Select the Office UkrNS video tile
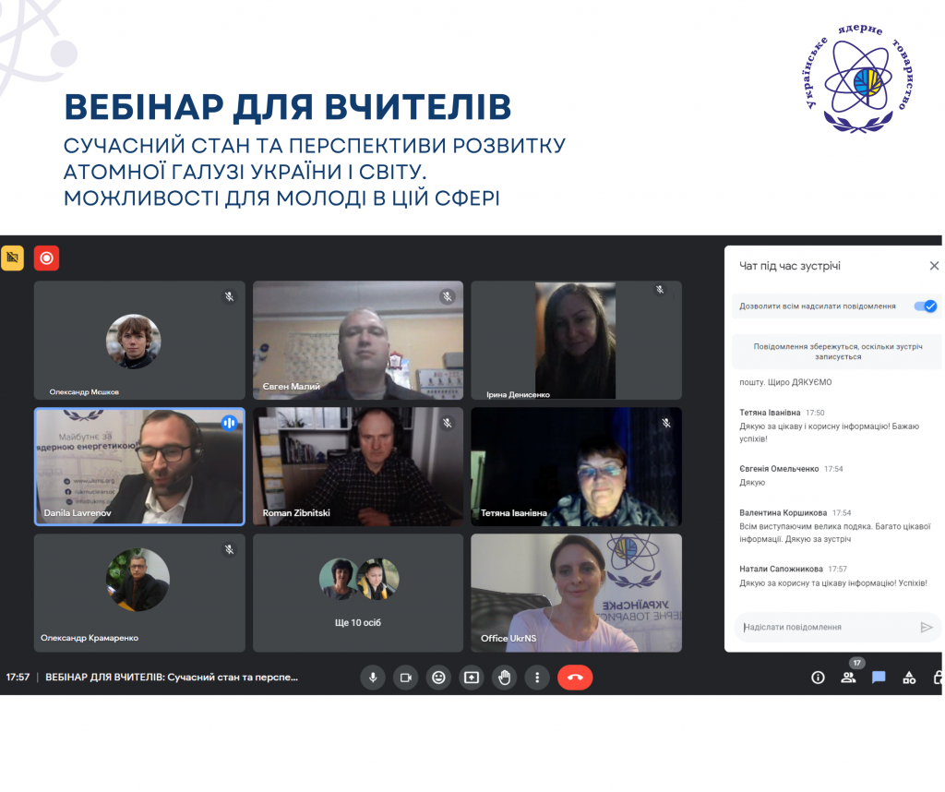This screenshot has width=945, height=792. [x=576, y=593]
